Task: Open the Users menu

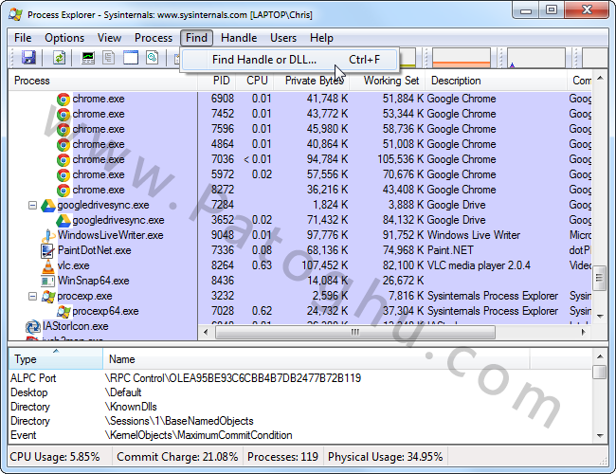Action: coord(283,38)
